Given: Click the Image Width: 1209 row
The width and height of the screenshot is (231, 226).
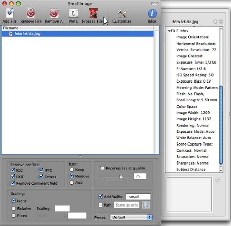Looking at the screenshot, I should coord(193,113).
